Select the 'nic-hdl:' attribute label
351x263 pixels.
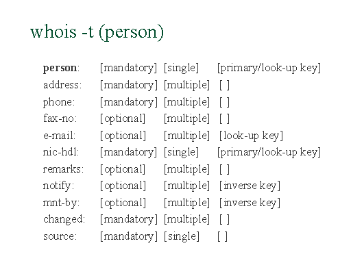tap(61, 152)
